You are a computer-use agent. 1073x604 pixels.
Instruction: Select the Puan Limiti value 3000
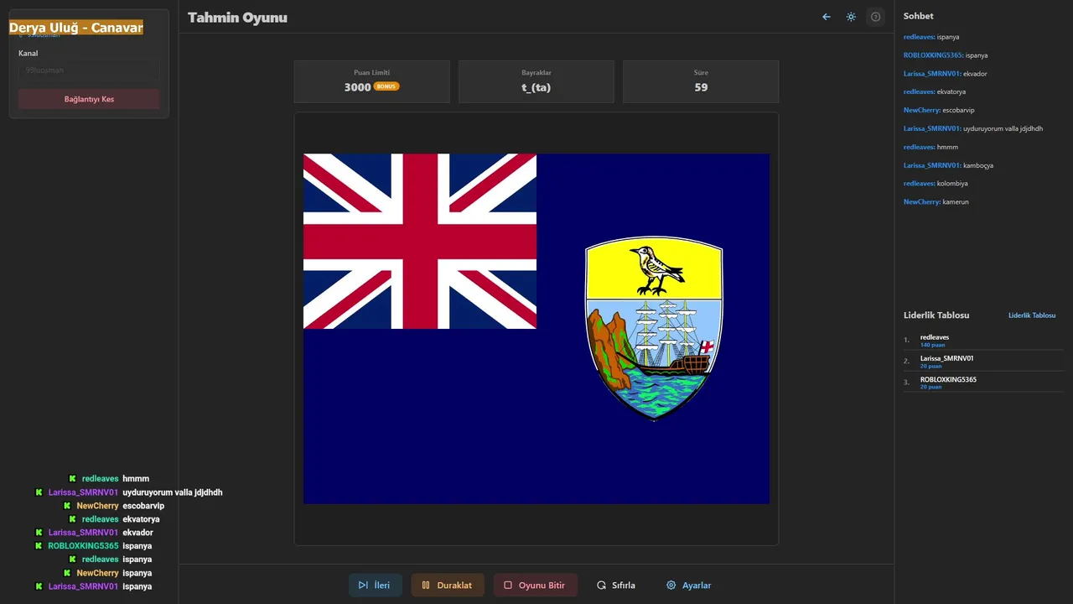click(x=357, y=87)
